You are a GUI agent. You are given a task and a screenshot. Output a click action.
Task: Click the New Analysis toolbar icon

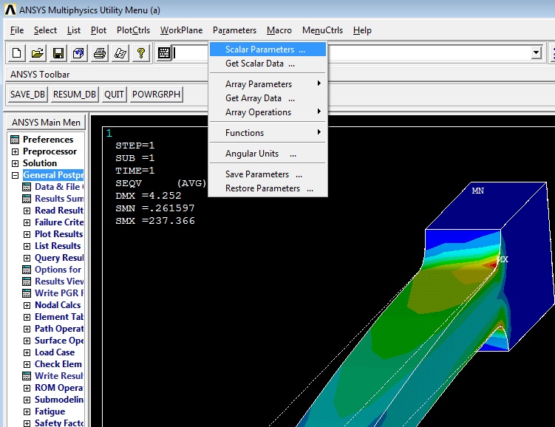(17, 53)
